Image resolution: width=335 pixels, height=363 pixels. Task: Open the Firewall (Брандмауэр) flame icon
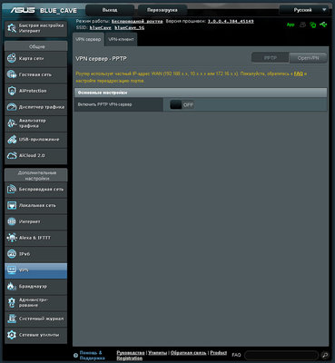tap(12, 286)
